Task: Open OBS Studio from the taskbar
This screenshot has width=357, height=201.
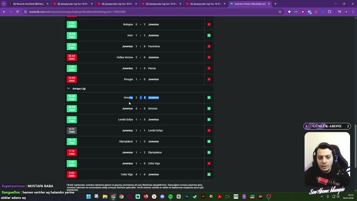Action: pos(269,197)
